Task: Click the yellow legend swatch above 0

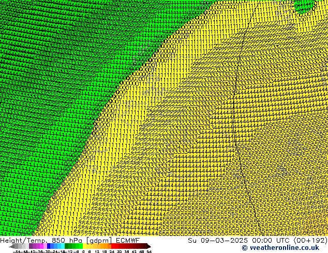Action: tap(84, 246)
